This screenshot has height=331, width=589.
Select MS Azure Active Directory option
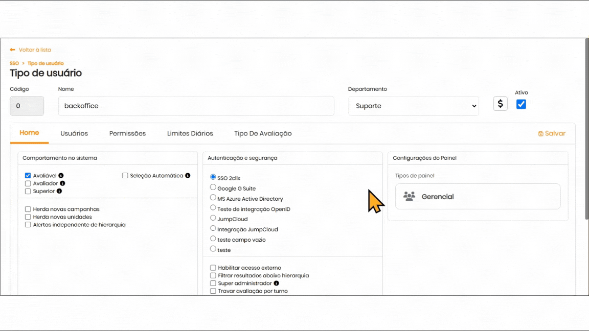(213, 198)
